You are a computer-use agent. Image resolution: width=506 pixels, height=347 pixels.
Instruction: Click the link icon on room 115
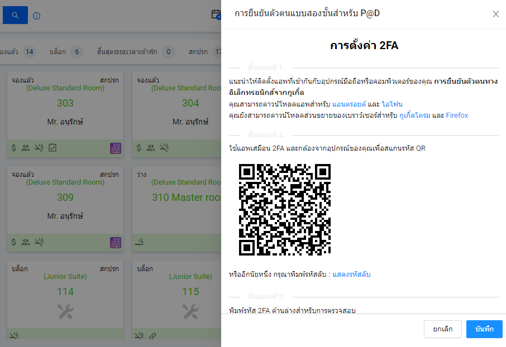(x=152, y=336)
